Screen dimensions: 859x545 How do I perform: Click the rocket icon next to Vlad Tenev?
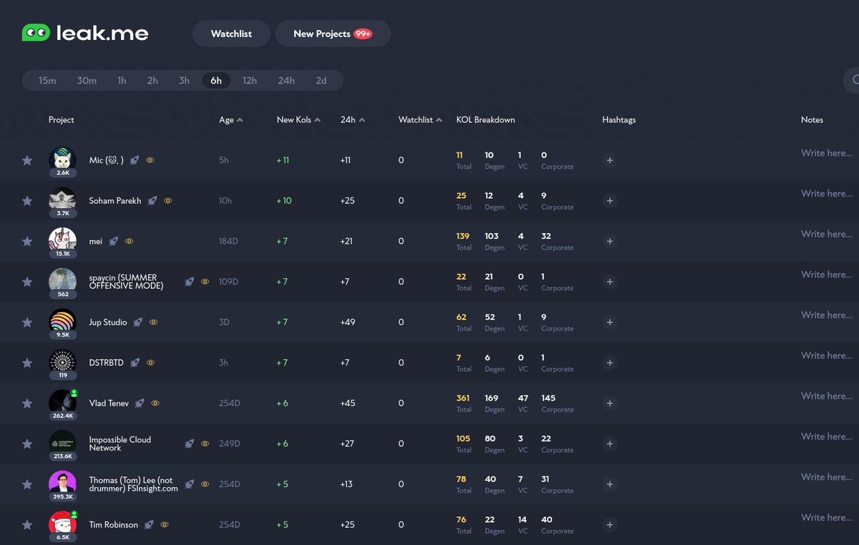tap(140, 403)
